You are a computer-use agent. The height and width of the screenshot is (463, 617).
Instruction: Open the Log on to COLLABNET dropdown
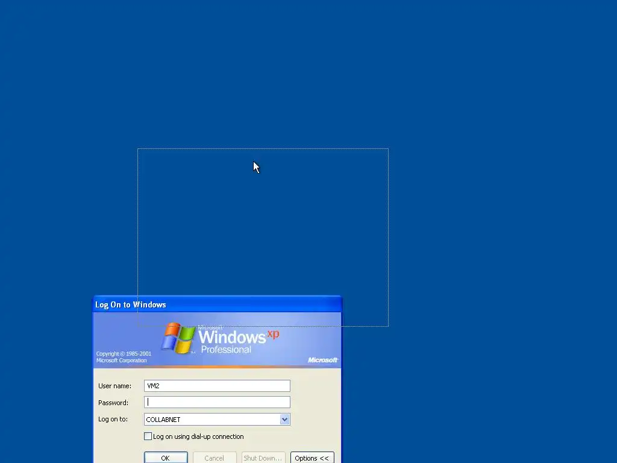pyautogui.click(x=284, y=420)
